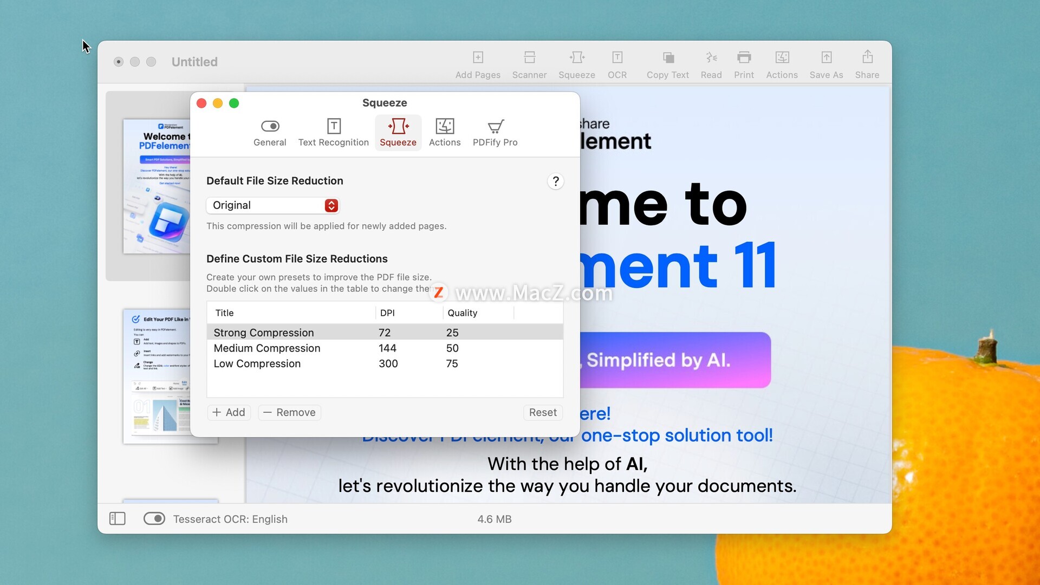Open the Text Recognition preferences tab

click(334, 133)
